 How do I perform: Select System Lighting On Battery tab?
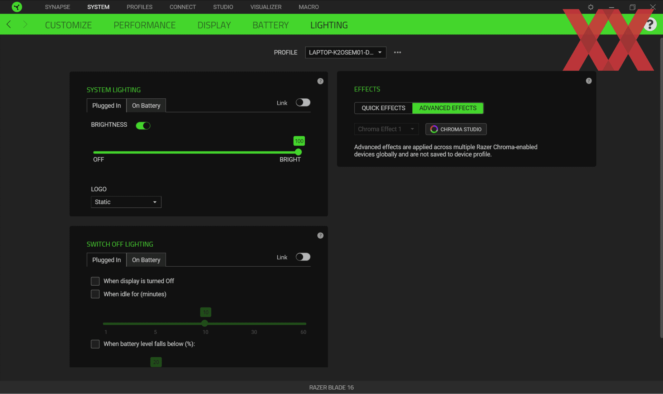click(x=146, y=105)
